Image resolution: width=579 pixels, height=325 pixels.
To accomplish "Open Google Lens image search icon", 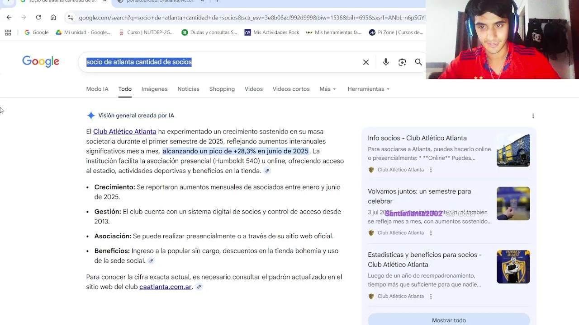I will pos(402,62).
